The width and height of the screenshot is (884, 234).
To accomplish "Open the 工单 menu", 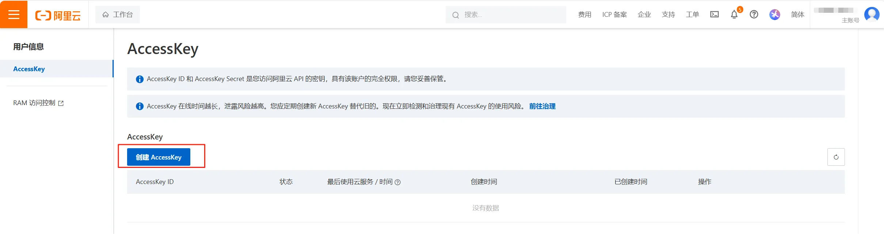I will [x=693, y=15].
